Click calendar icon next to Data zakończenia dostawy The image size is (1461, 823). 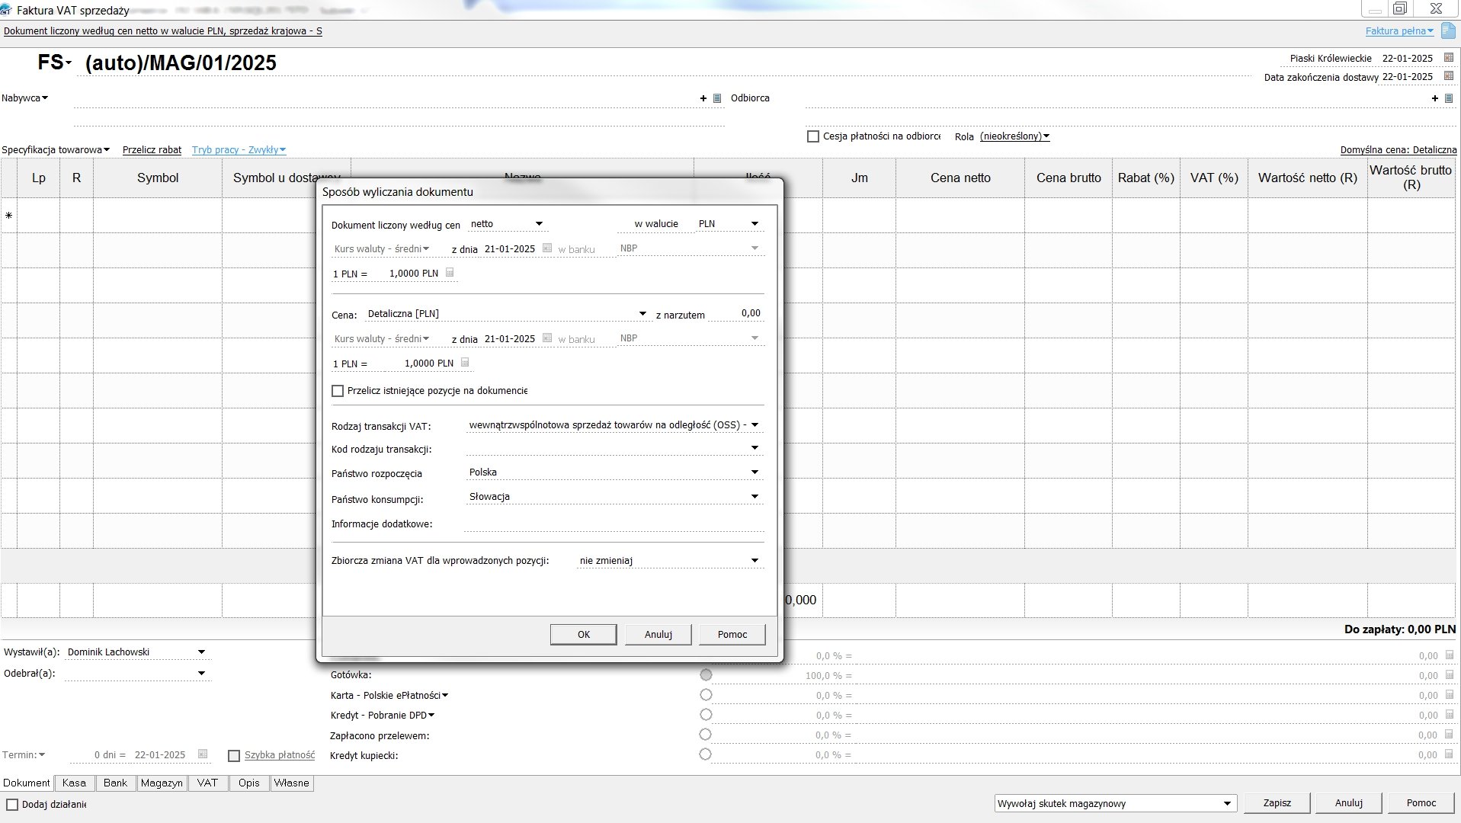(x=1448, y=76)
